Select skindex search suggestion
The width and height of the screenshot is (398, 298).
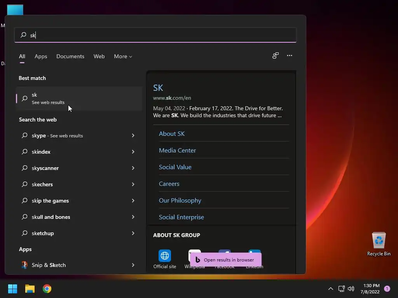[78, 152]
